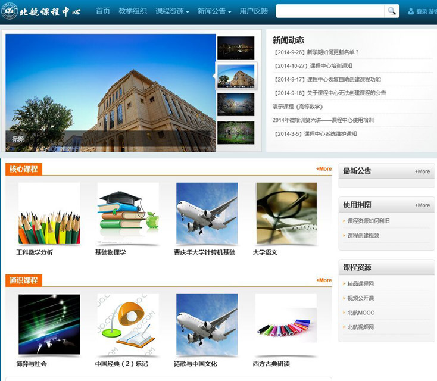Viewport: 437px width, 381px height.
Task: Click the 北航课程中心 site logo
Action: [42, 11]
